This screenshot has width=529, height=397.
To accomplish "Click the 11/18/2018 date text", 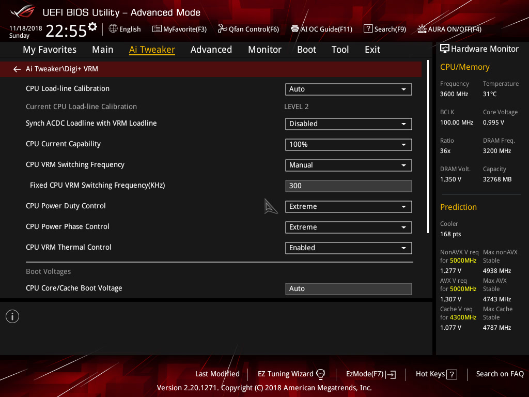I will [x=26, y=28].
